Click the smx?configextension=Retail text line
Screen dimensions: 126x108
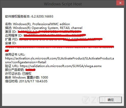coord(26,62)
